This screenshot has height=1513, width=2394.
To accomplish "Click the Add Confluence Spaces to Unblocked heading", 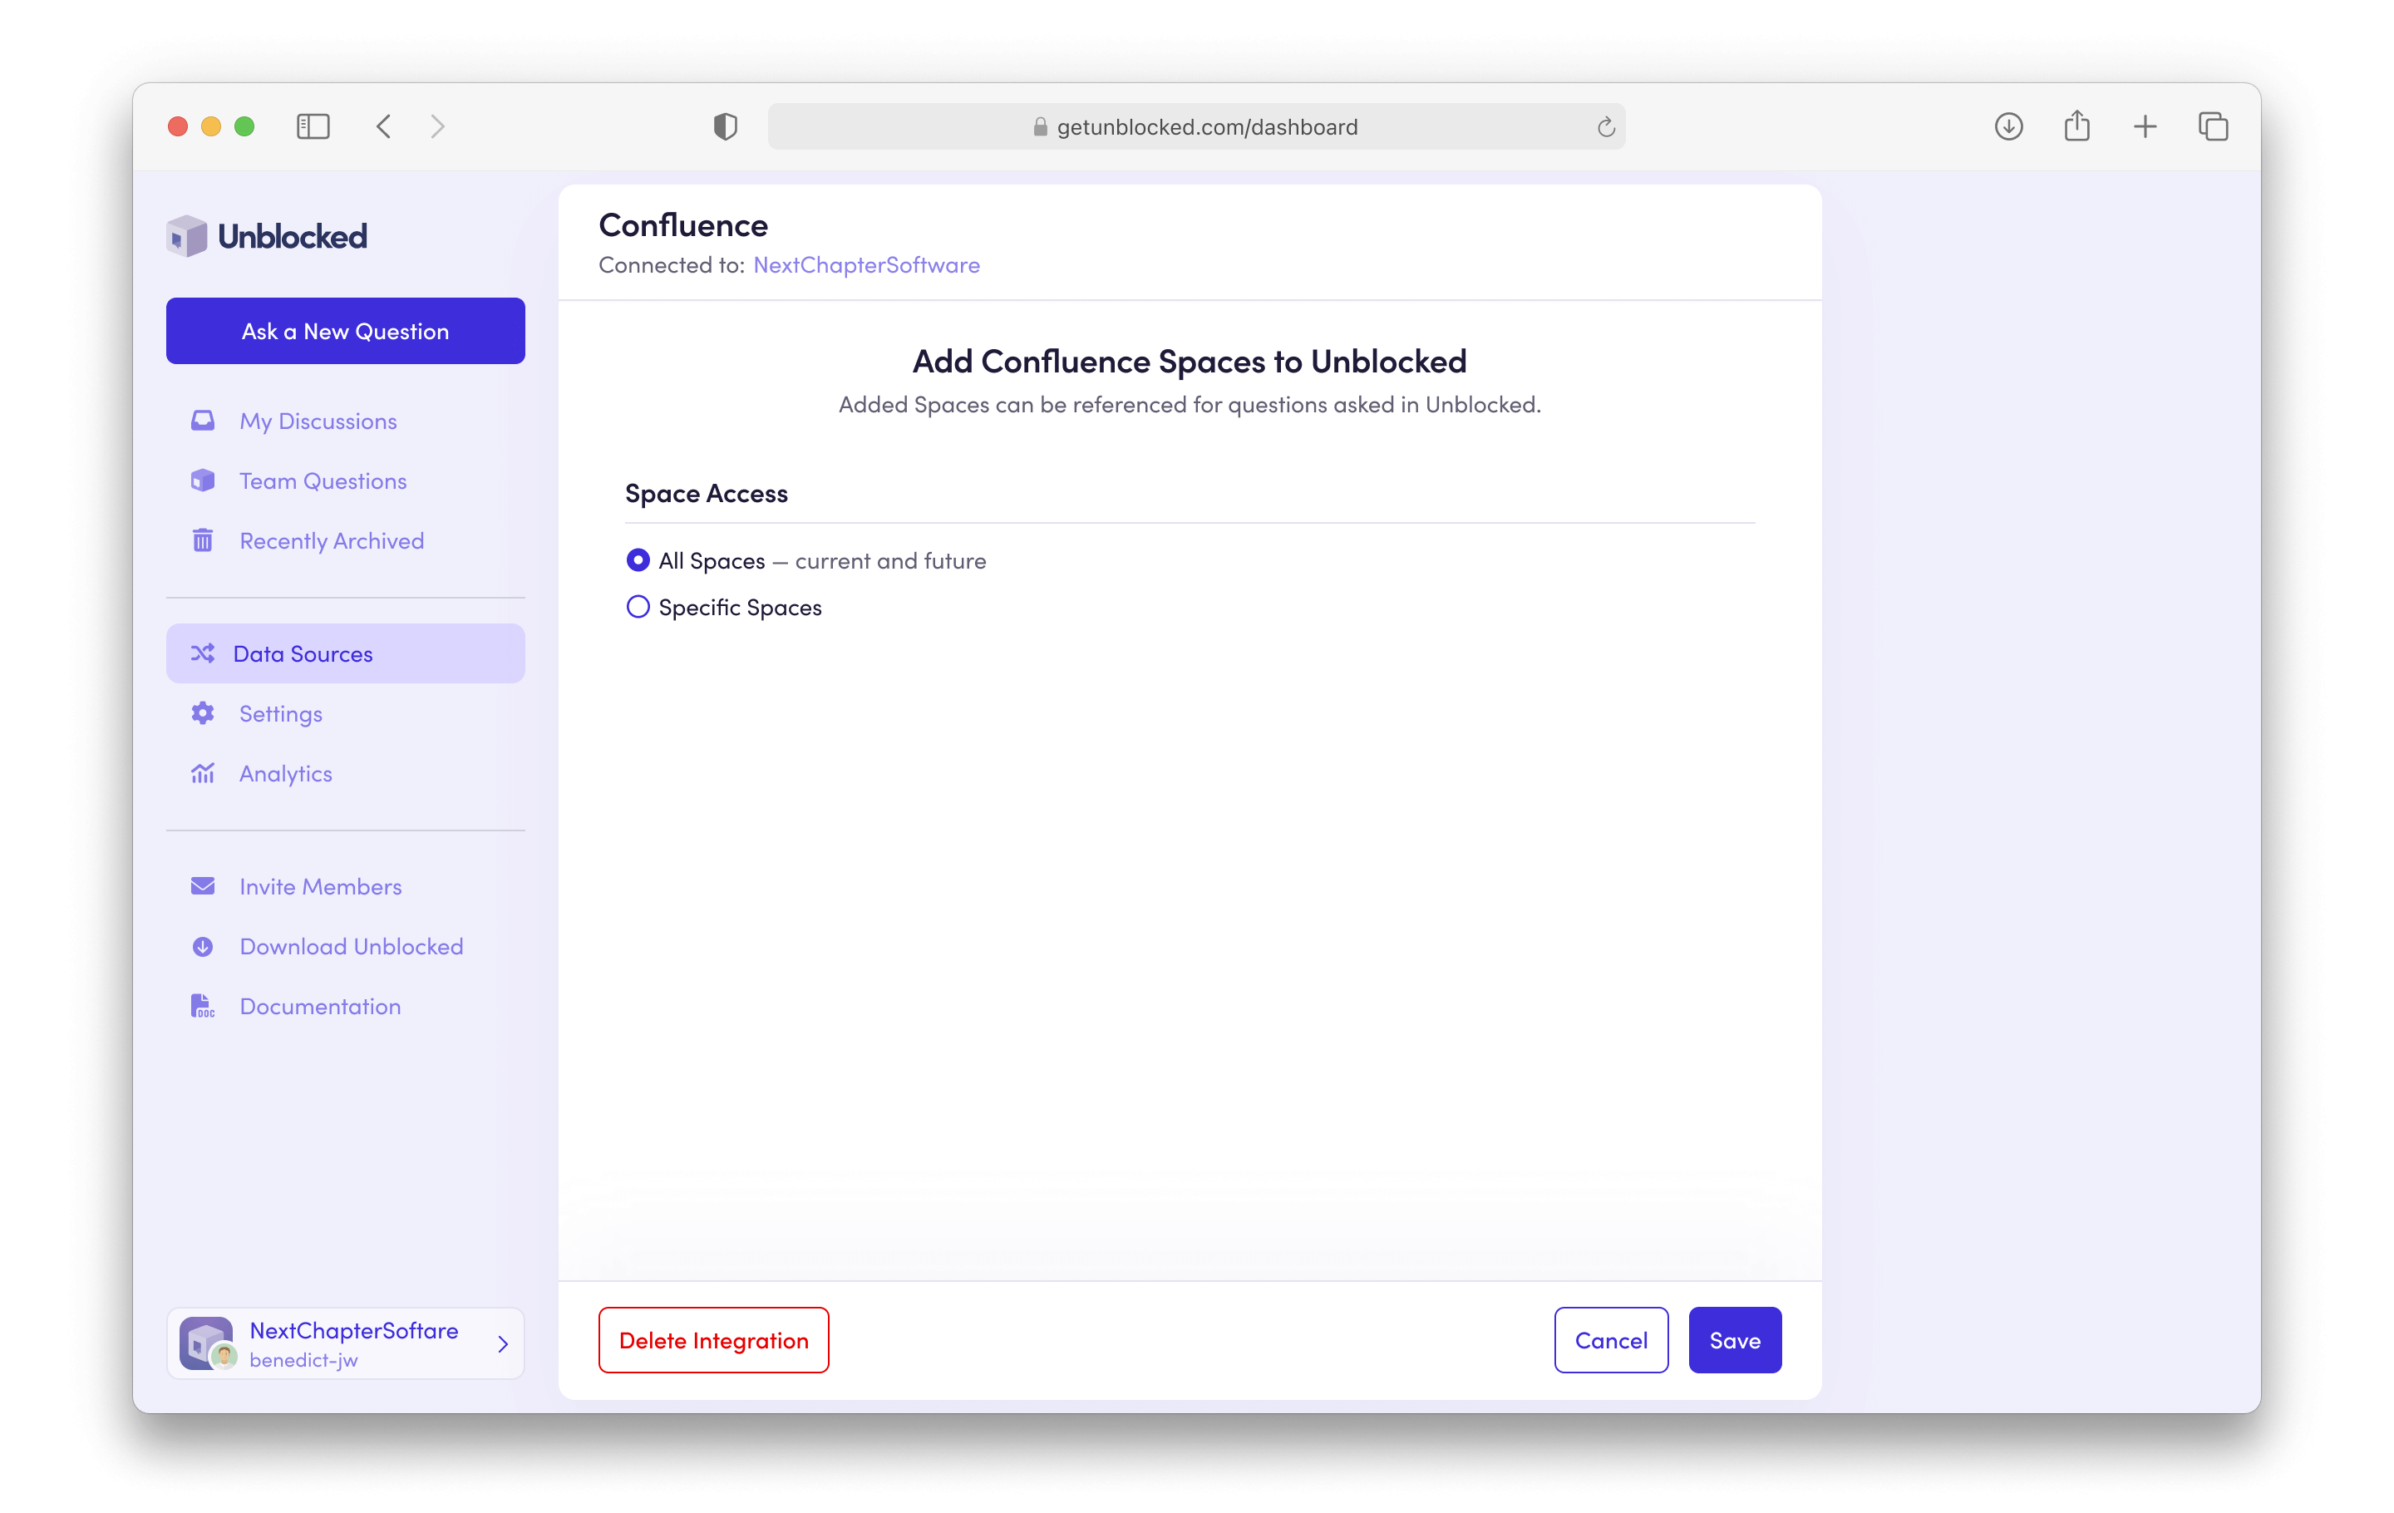I will coord(1189,361).
